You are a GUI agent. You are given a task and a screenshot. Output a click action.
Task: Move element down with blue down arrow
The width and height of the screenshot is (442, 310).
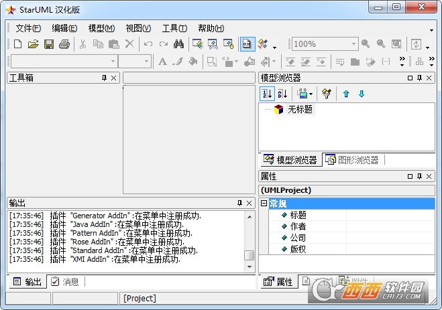[362, 94]
